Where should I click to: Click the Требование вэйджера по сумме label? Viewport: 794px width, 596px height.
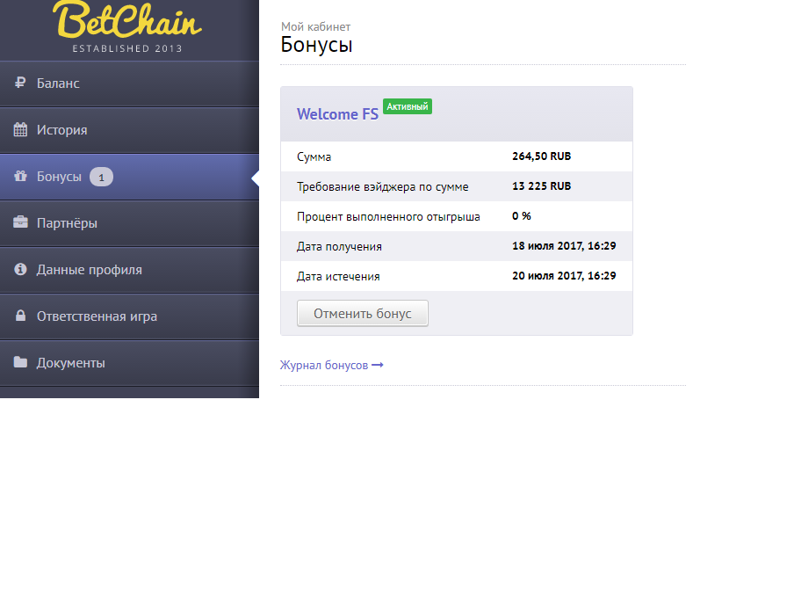382,187
